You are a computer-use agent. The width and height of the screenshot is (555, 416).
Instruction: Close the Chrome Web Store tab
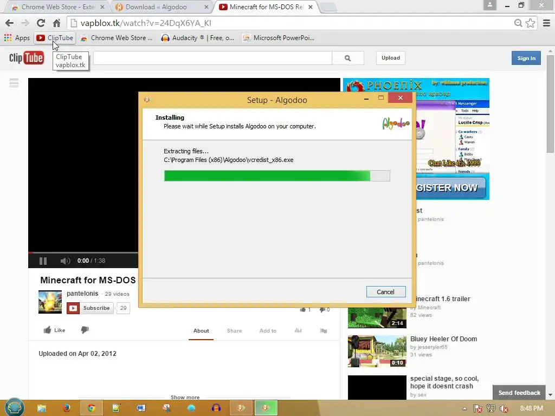[x=102, y=6]
